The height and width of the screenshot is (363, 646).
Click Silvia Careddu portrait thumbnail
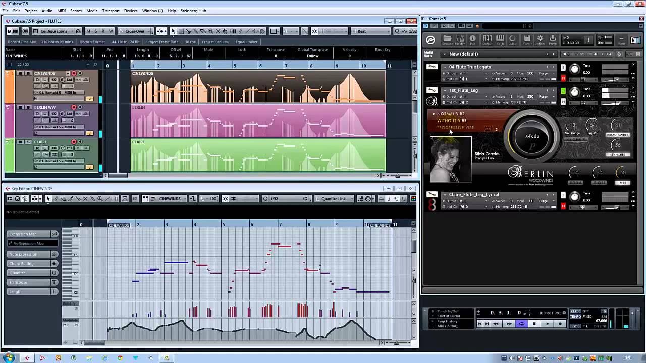pos(451,159)
